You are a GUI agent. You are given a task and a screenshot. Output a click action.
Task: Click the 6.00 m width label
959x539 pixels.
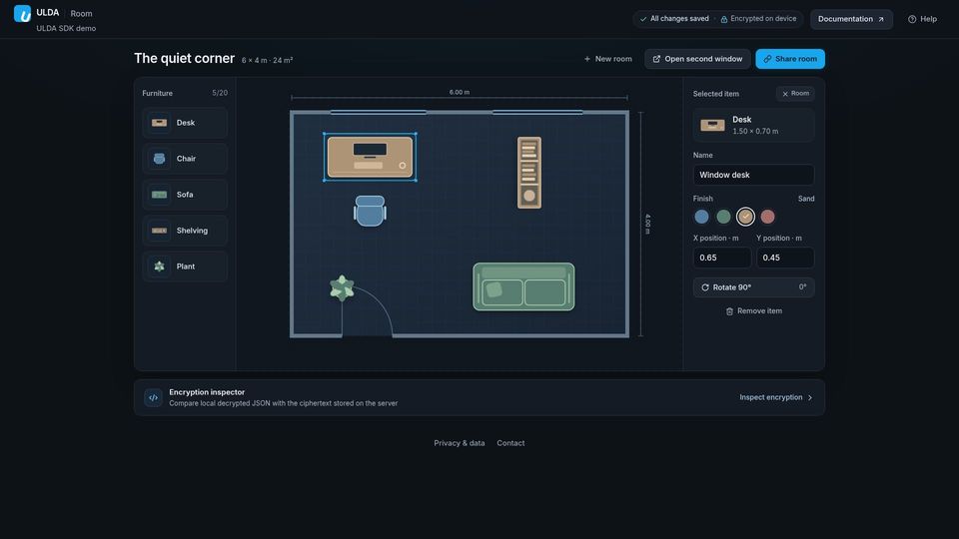[460, 92]
